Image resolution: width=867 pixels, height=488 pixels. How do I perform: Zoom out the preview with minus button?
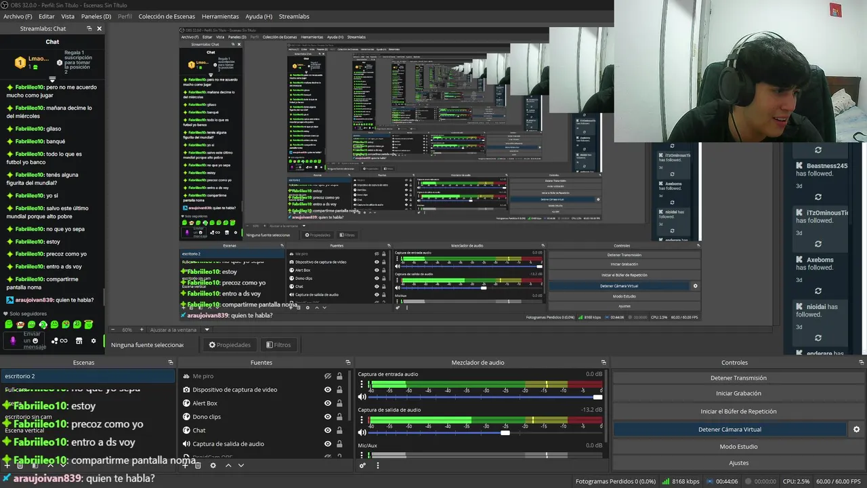click(114, 329)
